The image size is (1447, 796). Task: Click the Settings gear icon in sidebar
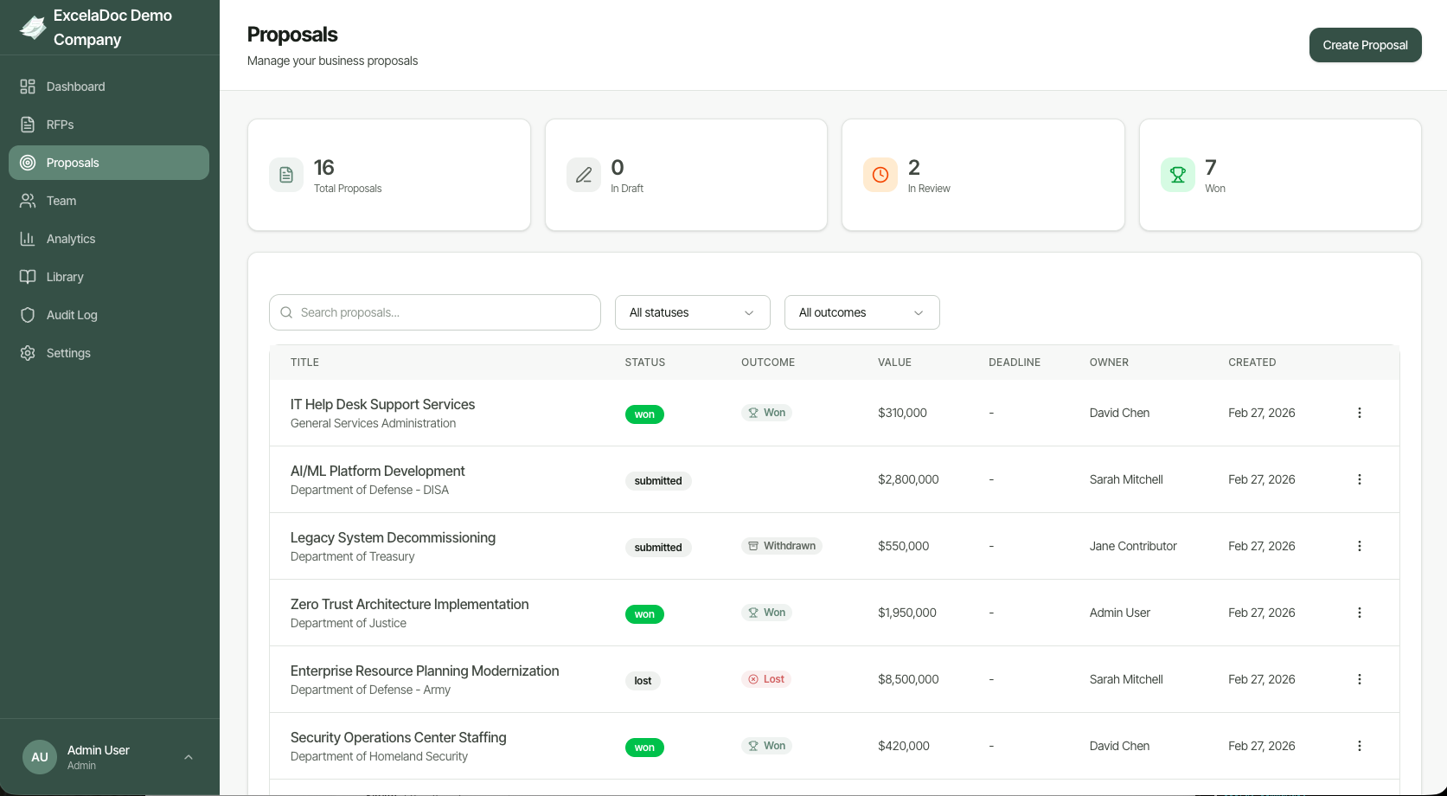tap(28, 353)
